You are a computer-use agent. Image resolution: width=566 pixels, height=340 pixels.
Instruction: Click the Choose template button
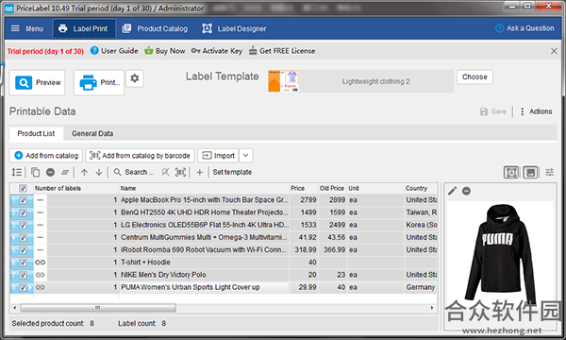click(x=474, y=76)
